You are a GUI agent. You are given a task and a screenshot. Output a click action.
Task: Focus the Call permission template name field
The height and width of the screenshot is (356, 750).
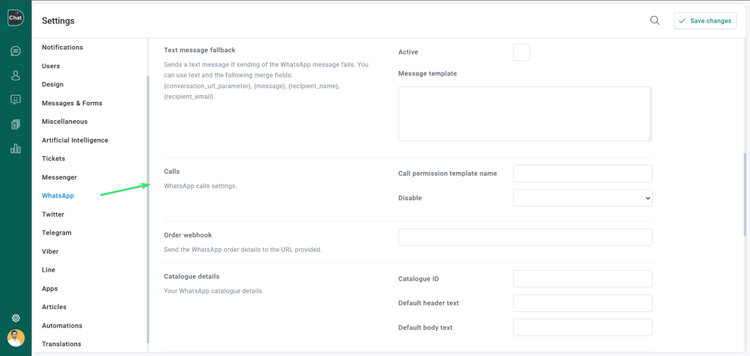click(x=582, y=174)
